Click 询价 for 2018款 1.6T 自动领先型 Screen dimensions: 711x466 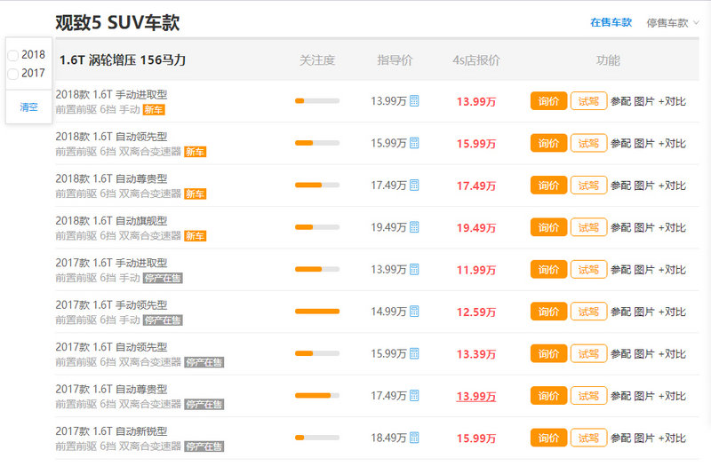point(548,143)
